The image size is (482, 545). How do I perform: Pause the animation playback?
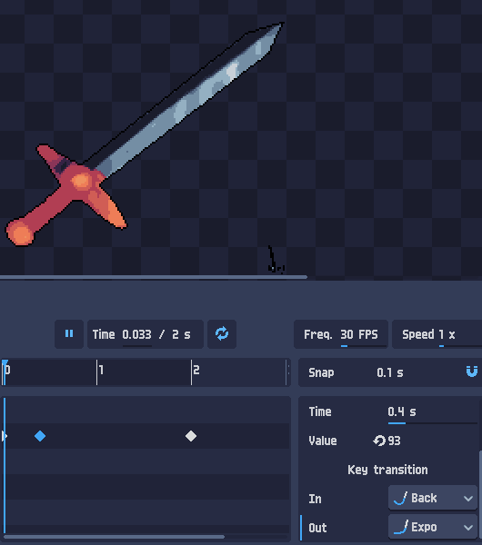click(69, 334)
